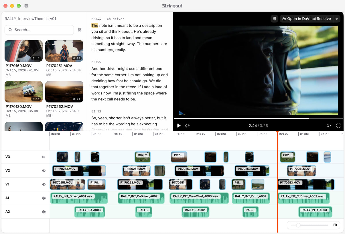Select the P1170169.MOV thumbnail
The image size is (345, 234).
pos(24,51)
